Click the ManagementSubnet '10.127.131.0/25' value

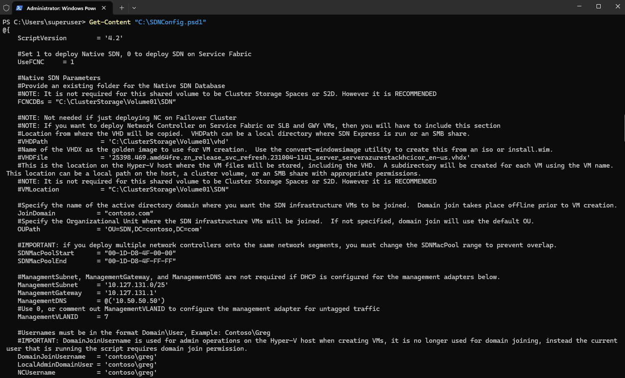pyautogui.click(x=136, y=285)
